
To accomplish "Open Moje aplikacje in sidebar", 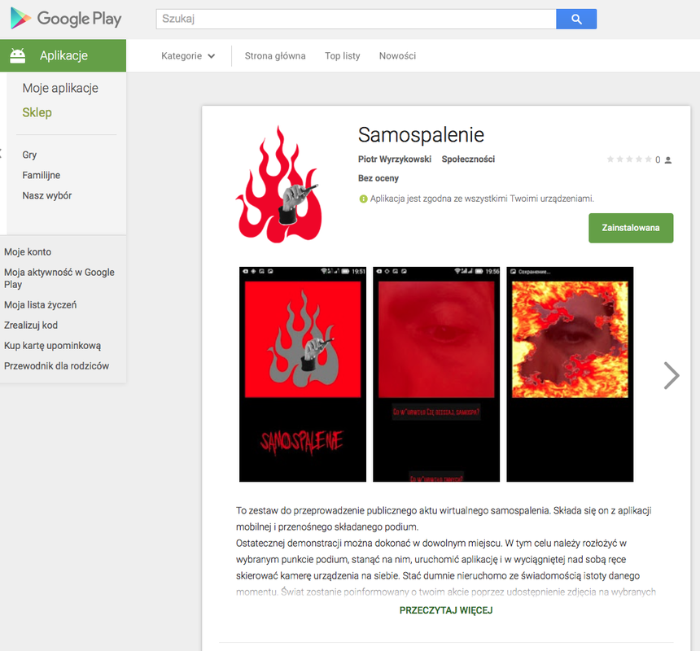I will click(60, 88).
